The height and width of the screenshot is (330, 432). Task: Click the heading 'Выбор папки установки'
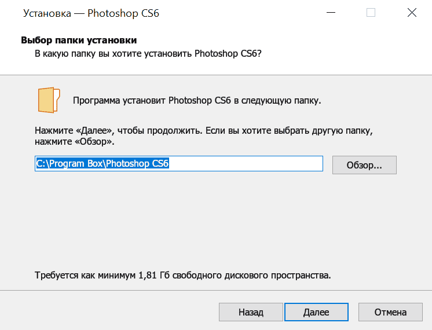point(79,40)
